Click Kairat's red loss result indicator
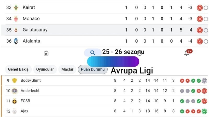Viewport: 209px width, 117px height. pos(200,8)
